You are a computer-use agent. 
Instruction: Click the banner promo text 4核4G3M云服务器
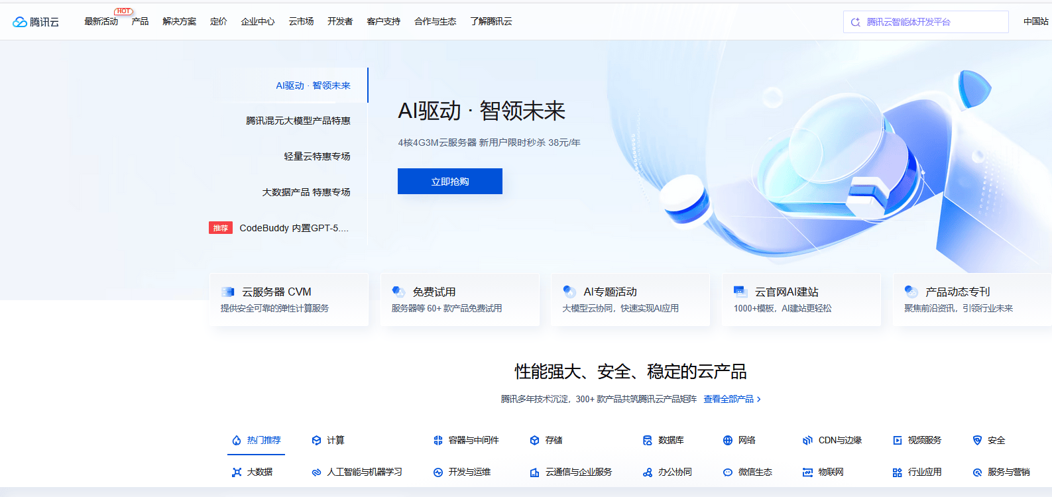489,142
